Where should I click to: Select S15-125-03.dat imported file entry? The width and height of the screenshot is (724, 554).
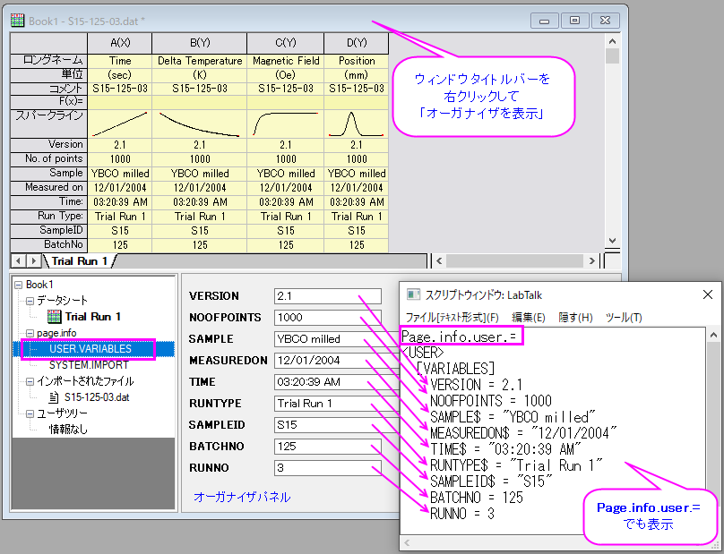(x=97, y=397)
